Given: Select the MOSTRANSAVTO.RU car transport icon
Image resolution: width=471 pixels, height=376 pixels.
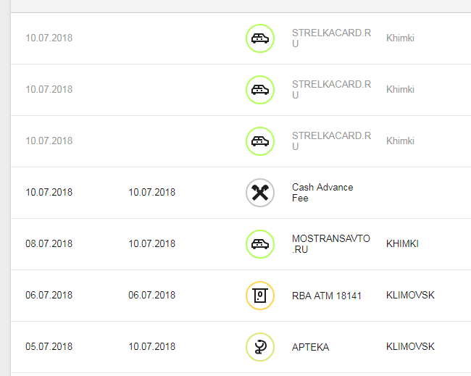Looking at the screenshot, I should (260, 244).
